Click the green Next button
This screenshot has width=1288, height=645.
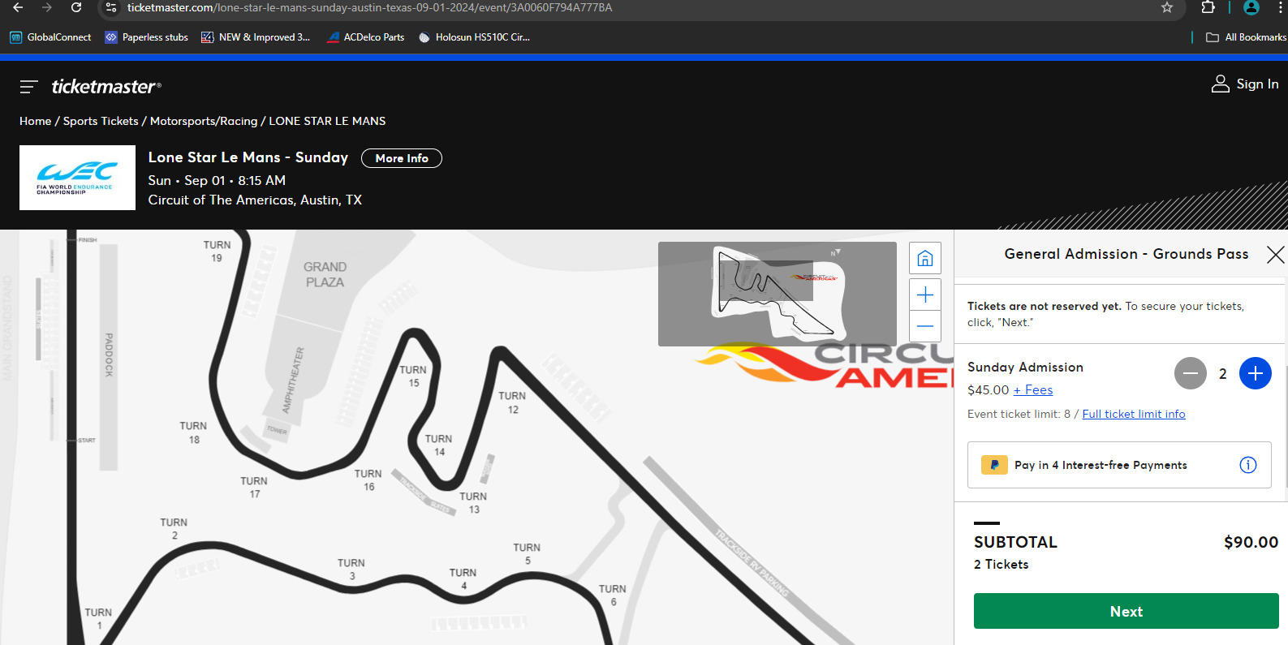1126,611
